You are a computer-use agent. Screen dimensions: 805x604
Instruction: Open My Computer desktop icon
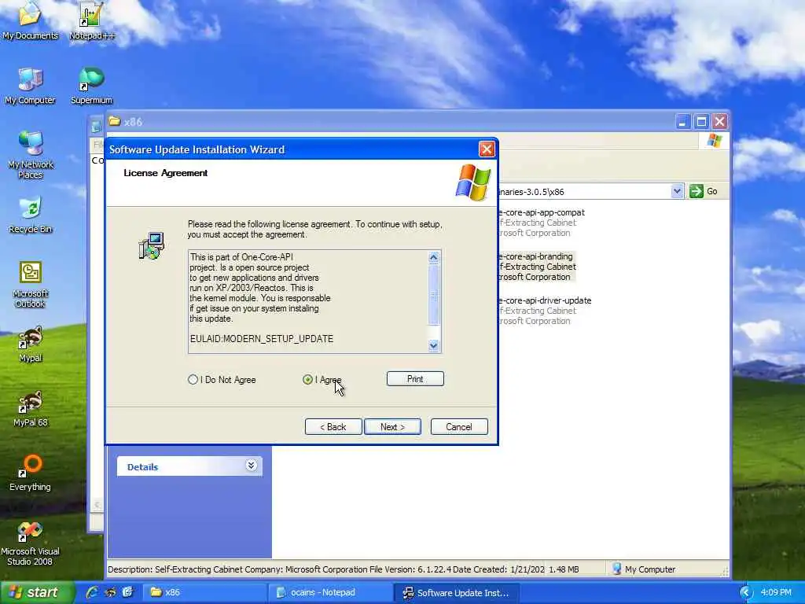pyautogui.click(x=30, y=85)
